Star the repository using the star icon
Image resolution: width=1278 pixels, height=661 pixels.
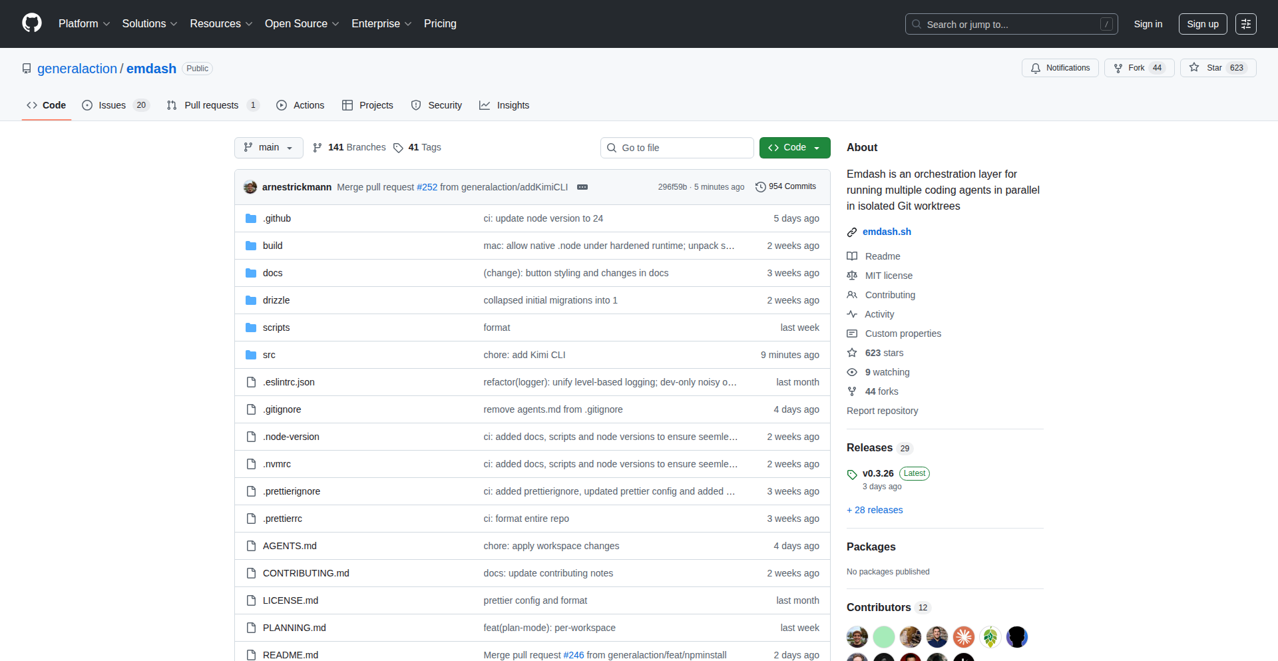pos(1193,67)
